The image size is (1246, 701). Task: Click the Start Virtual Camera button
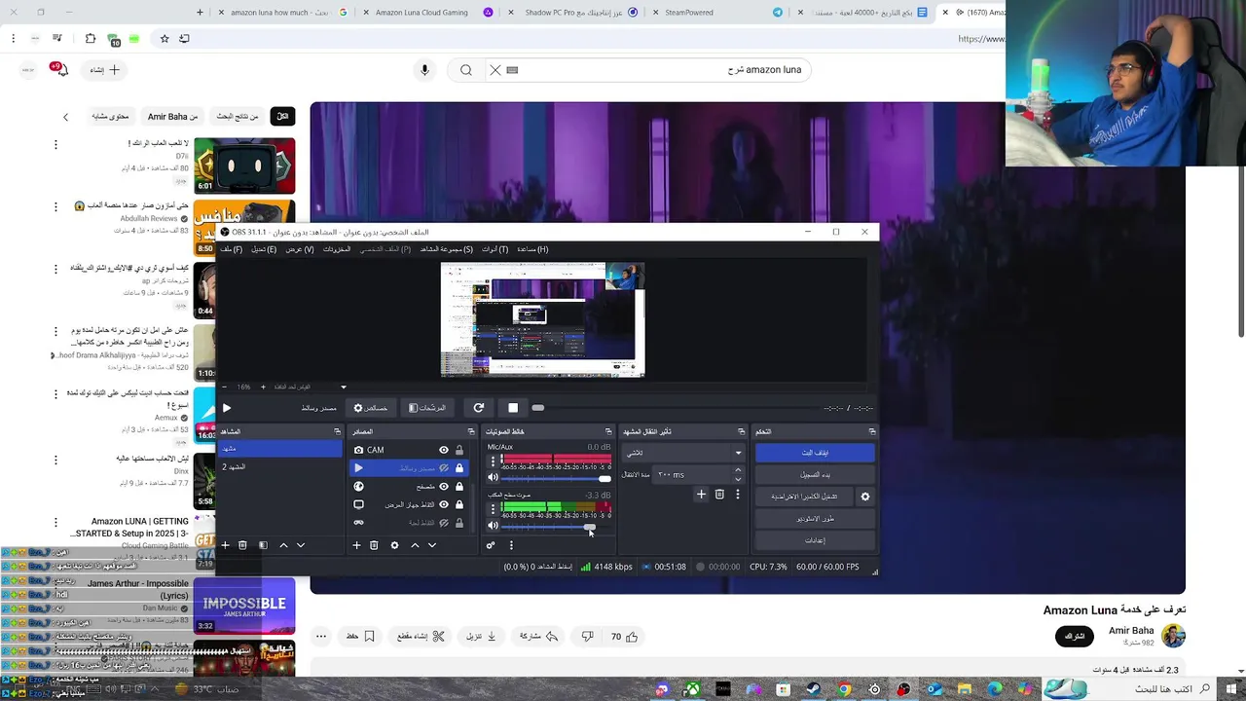point(804,497)
